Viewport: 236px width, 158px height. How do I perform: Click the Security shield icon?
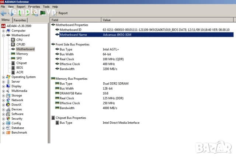coord(8,119)
